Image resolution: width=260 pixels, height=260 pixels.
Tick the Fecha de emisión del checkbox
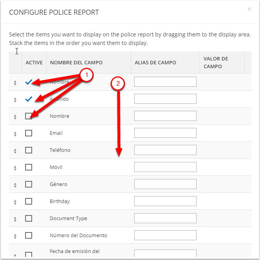point(29,255)
